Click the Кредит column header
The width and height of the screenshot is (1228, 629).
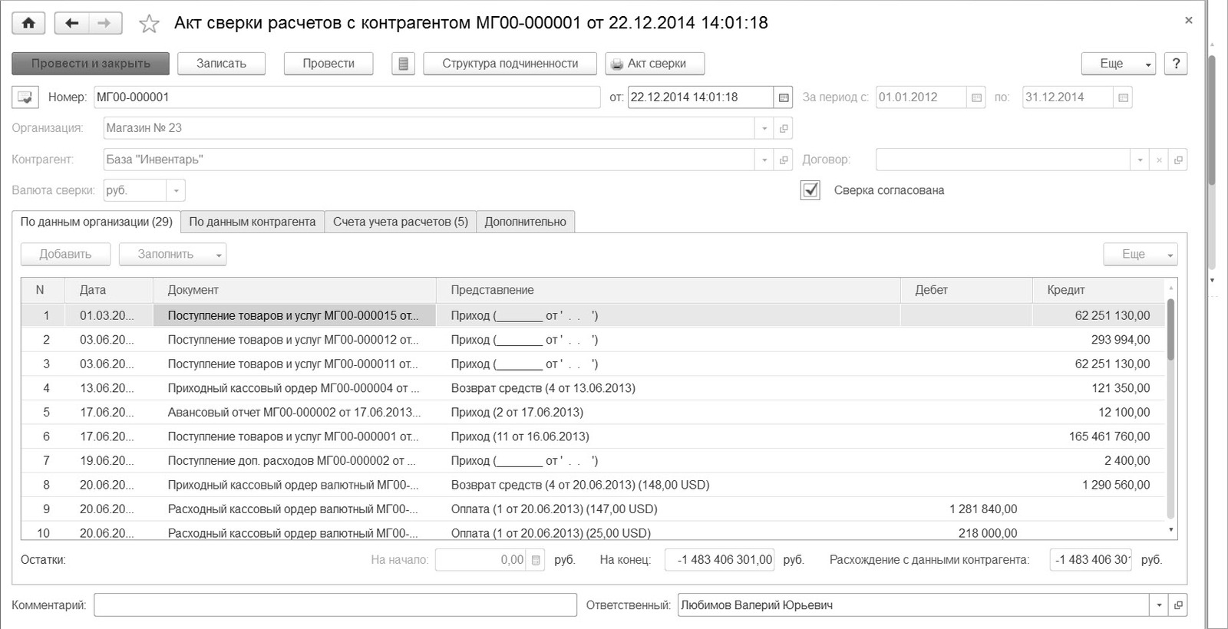pyautogui.click(x=1098, y=290)
